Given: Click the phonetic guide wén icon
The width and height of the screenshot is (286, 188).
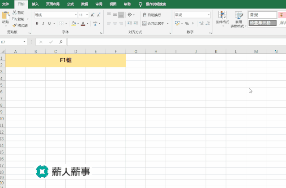Looking at the screenshot, I should 95,23.
